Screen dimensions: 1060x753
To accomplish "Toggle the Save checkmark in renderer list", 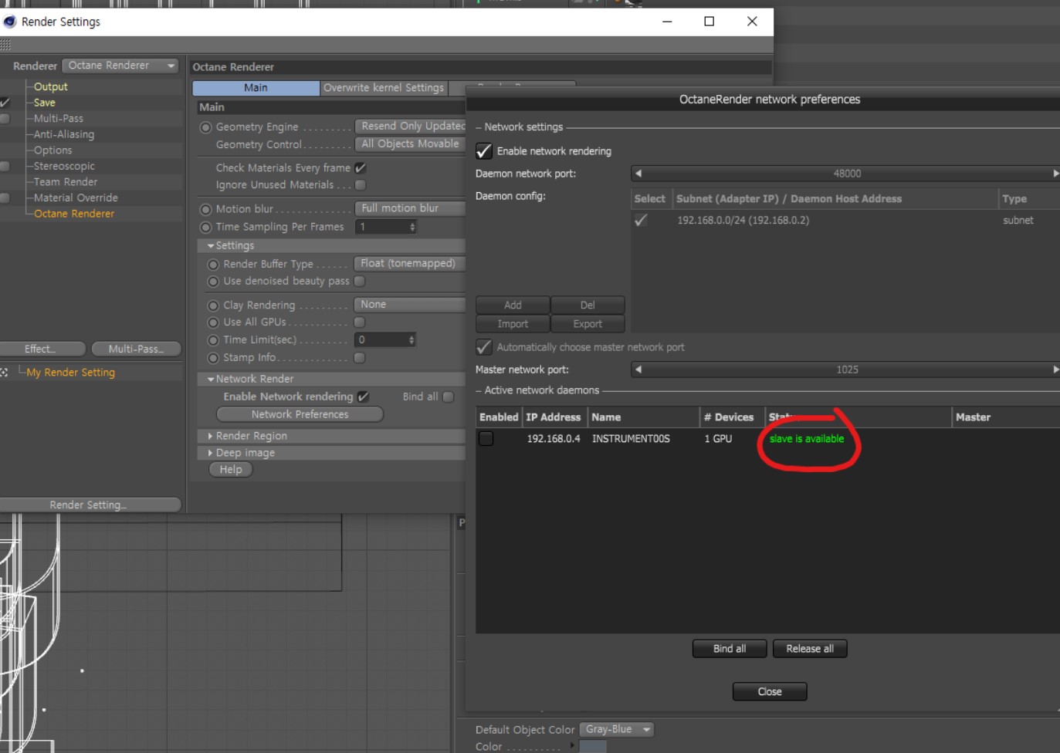I will click(5, 103).
